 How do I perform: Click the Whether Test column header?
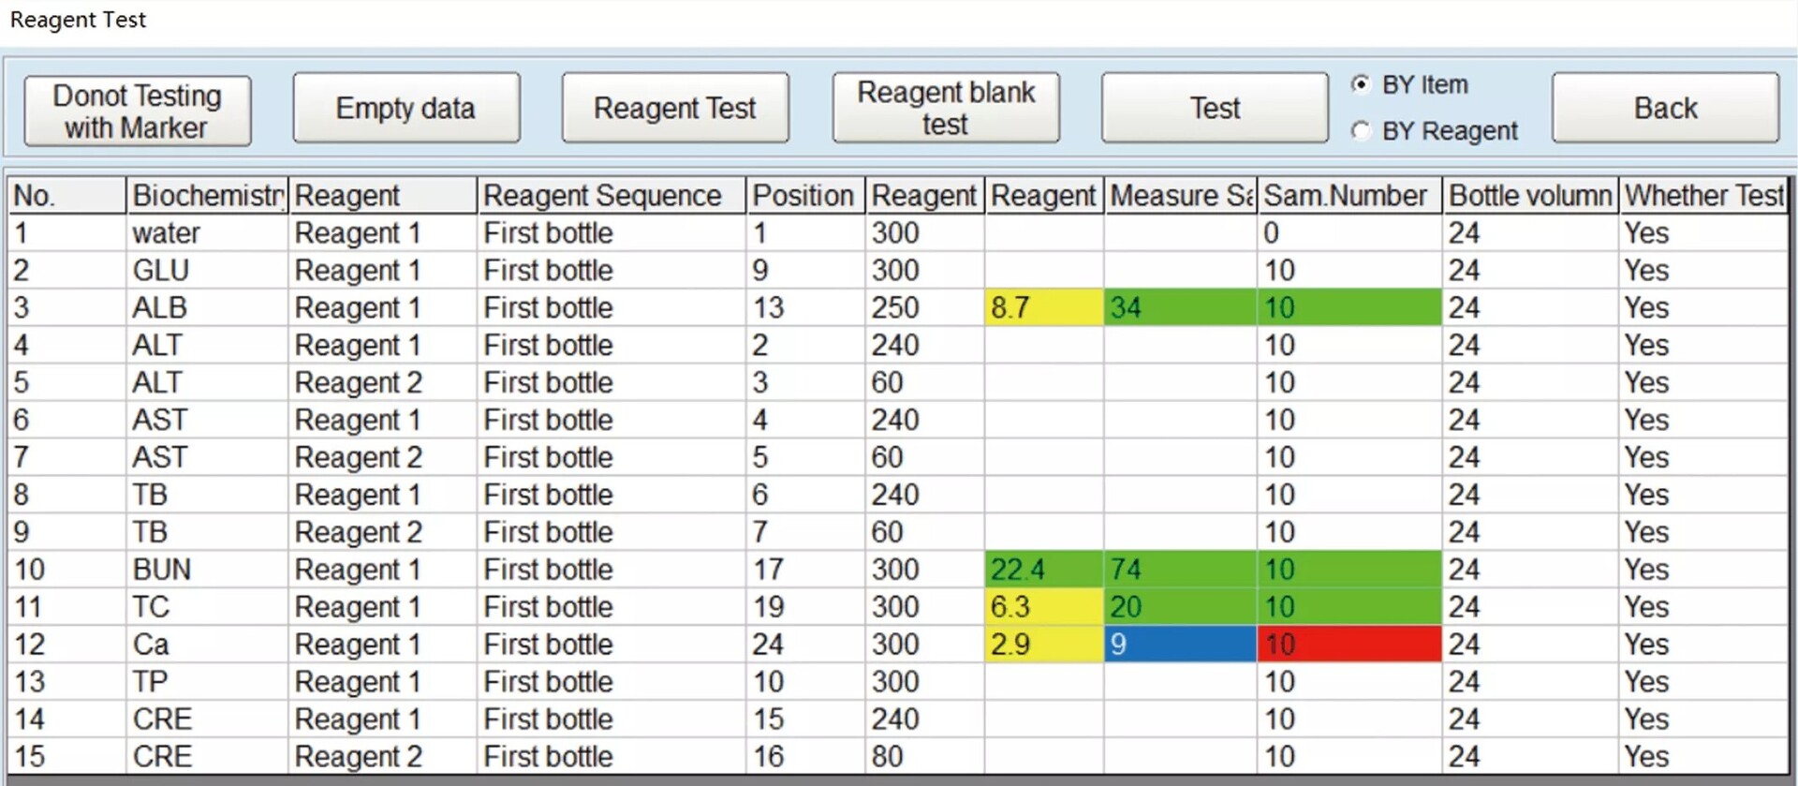click(x=1703, y=196)
